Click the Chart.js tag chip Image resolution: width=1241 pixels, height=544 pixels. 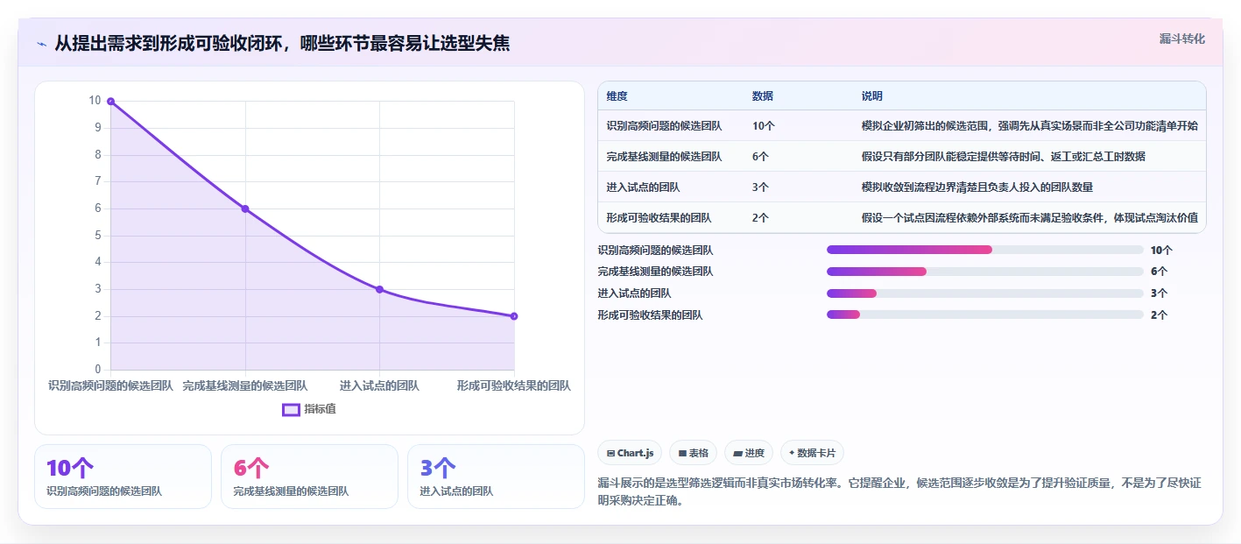(x=630, y=453)
